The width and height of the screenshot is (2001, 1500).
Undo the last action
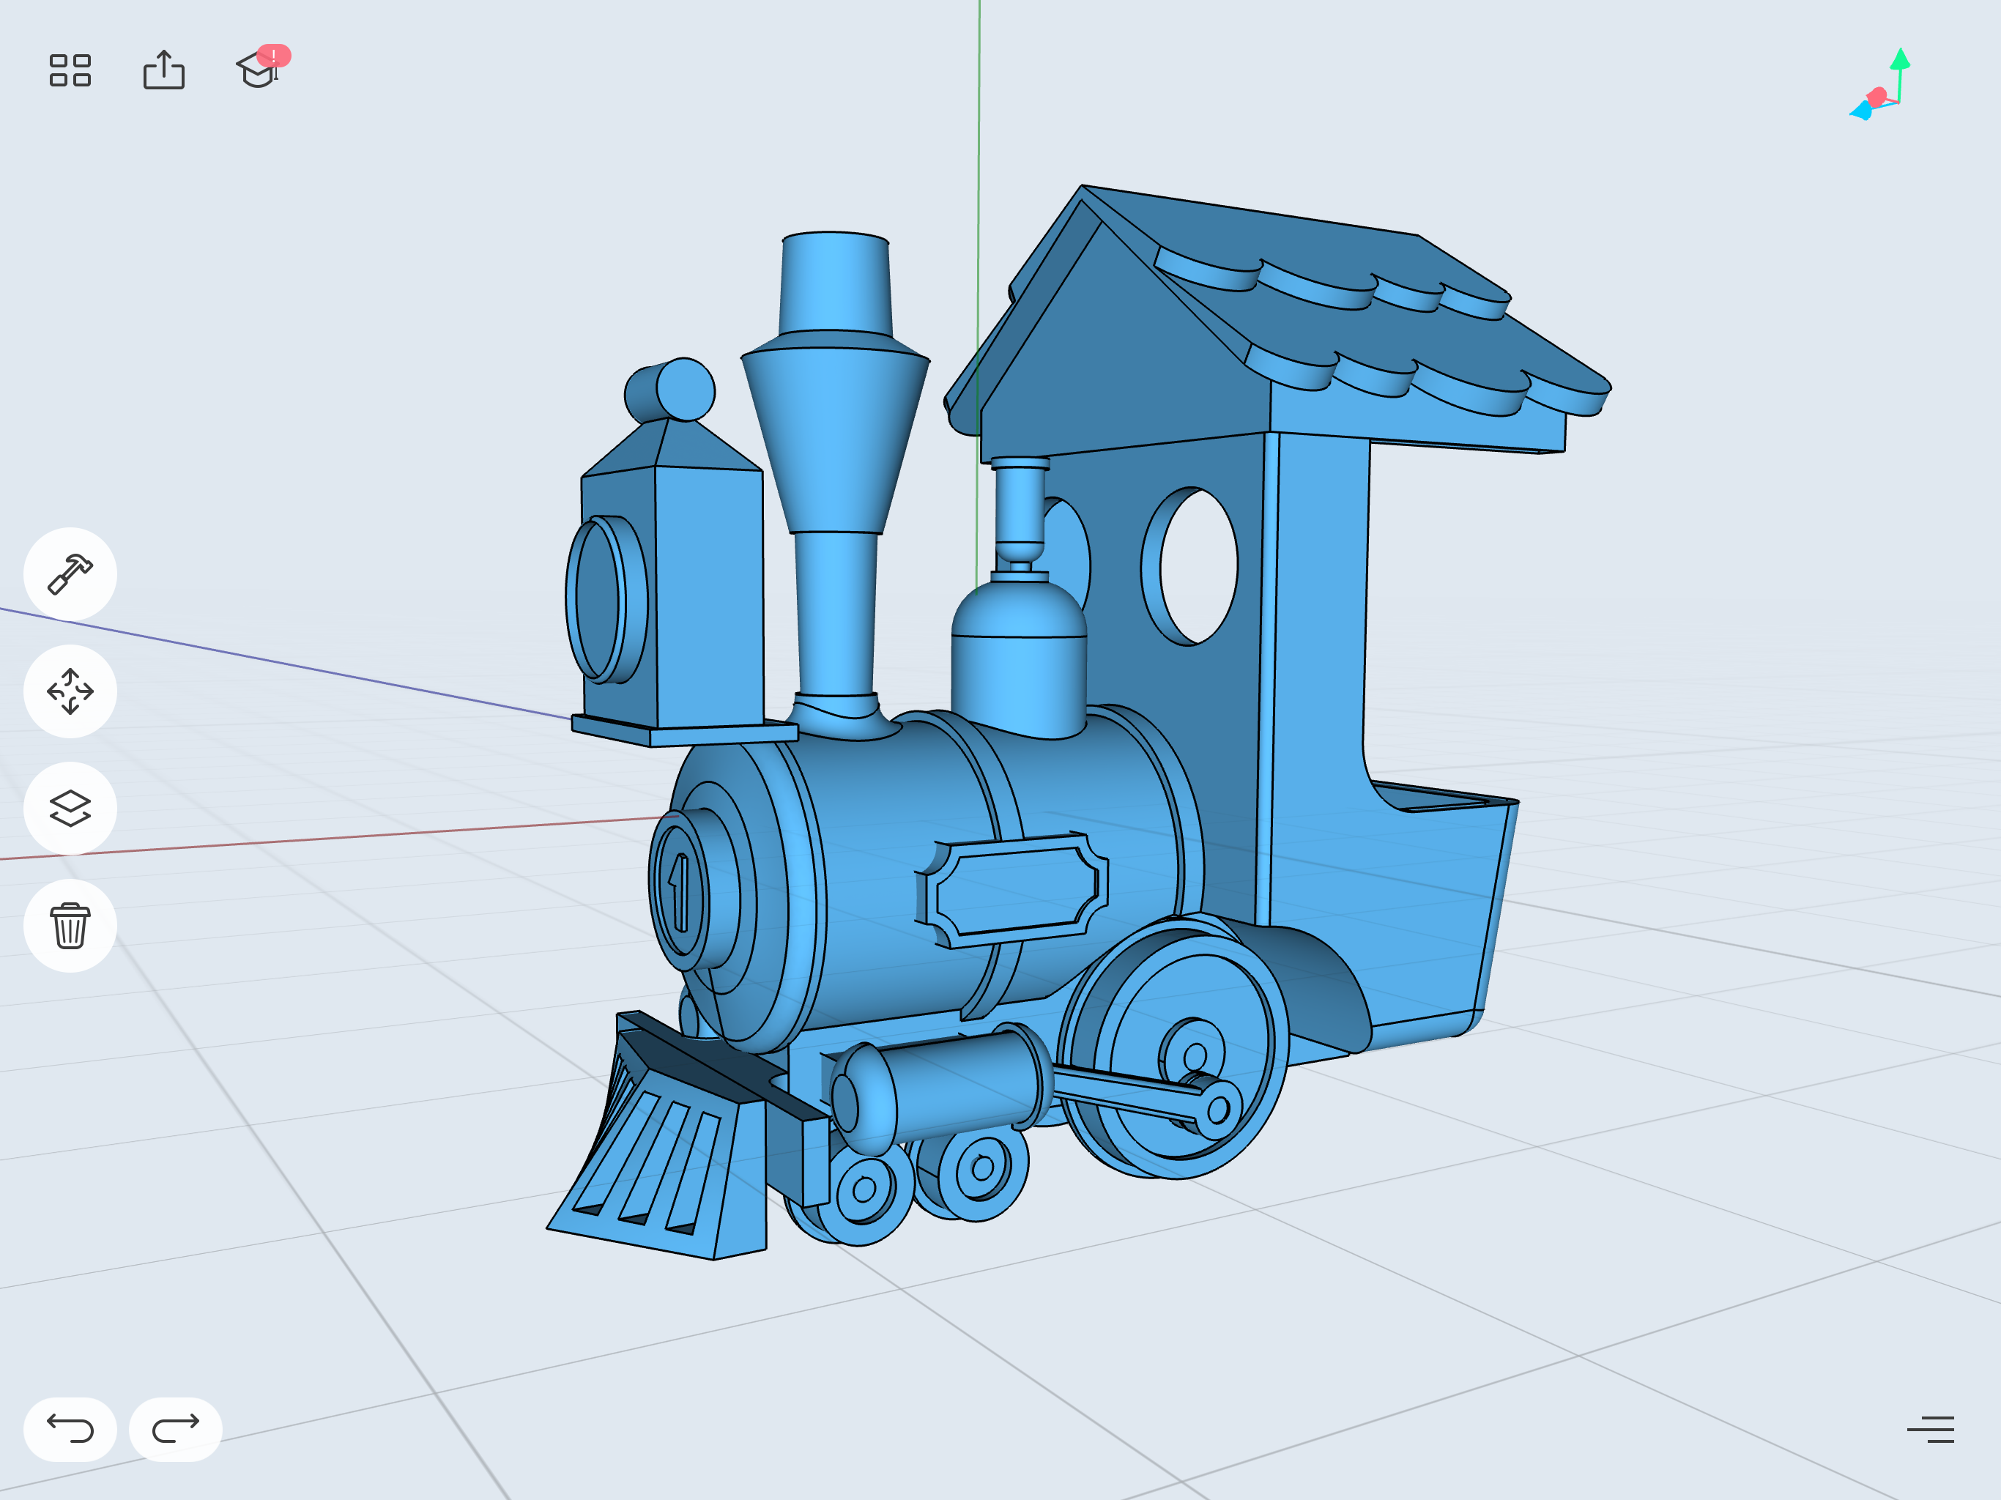point(70,1428)
